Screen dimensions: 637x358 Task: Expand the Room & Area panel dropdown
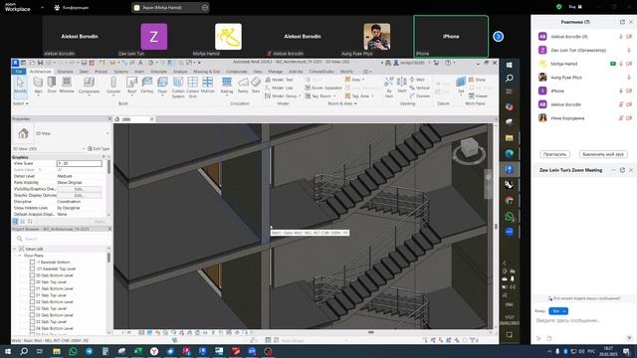(x=342, y=103)
